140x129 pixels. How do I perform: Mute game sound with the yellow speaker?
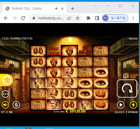tap(5, 105)
